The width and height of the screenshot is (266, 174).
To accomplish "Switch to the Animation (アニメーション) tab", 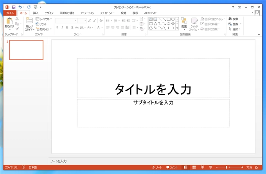I will 87,13.
